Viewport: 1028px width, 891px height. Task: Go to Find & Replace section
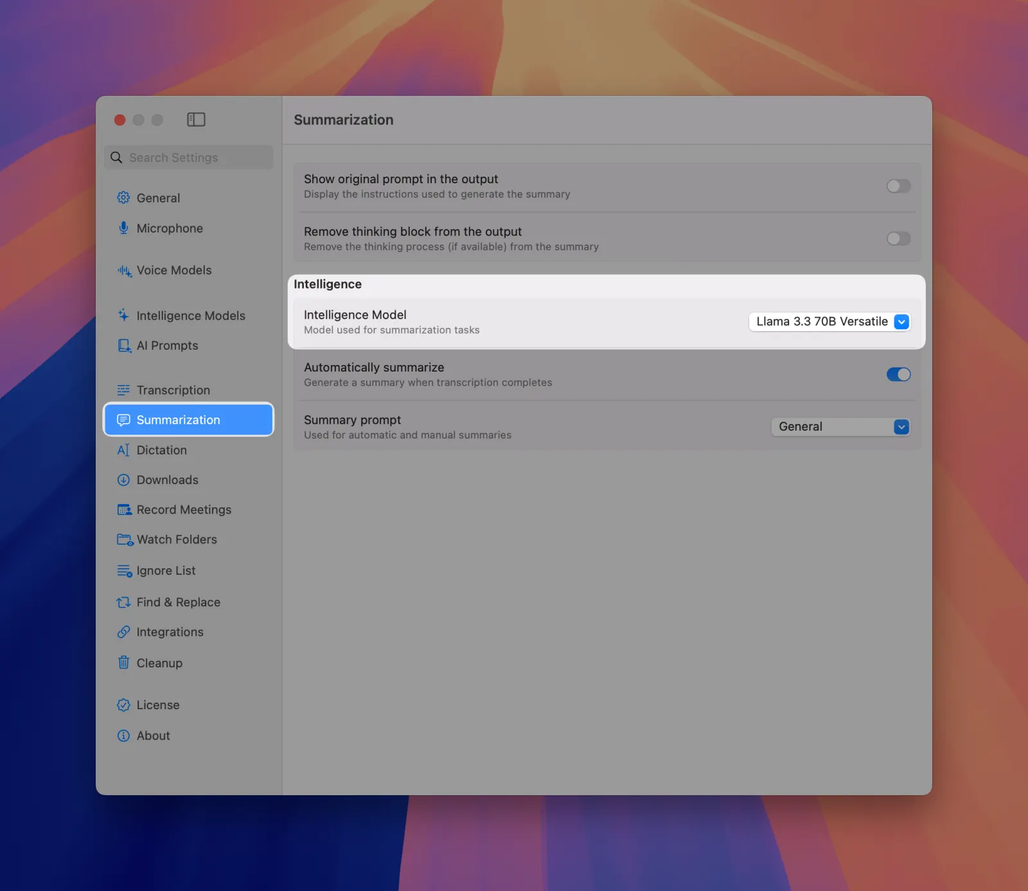[x=188, y=602]
